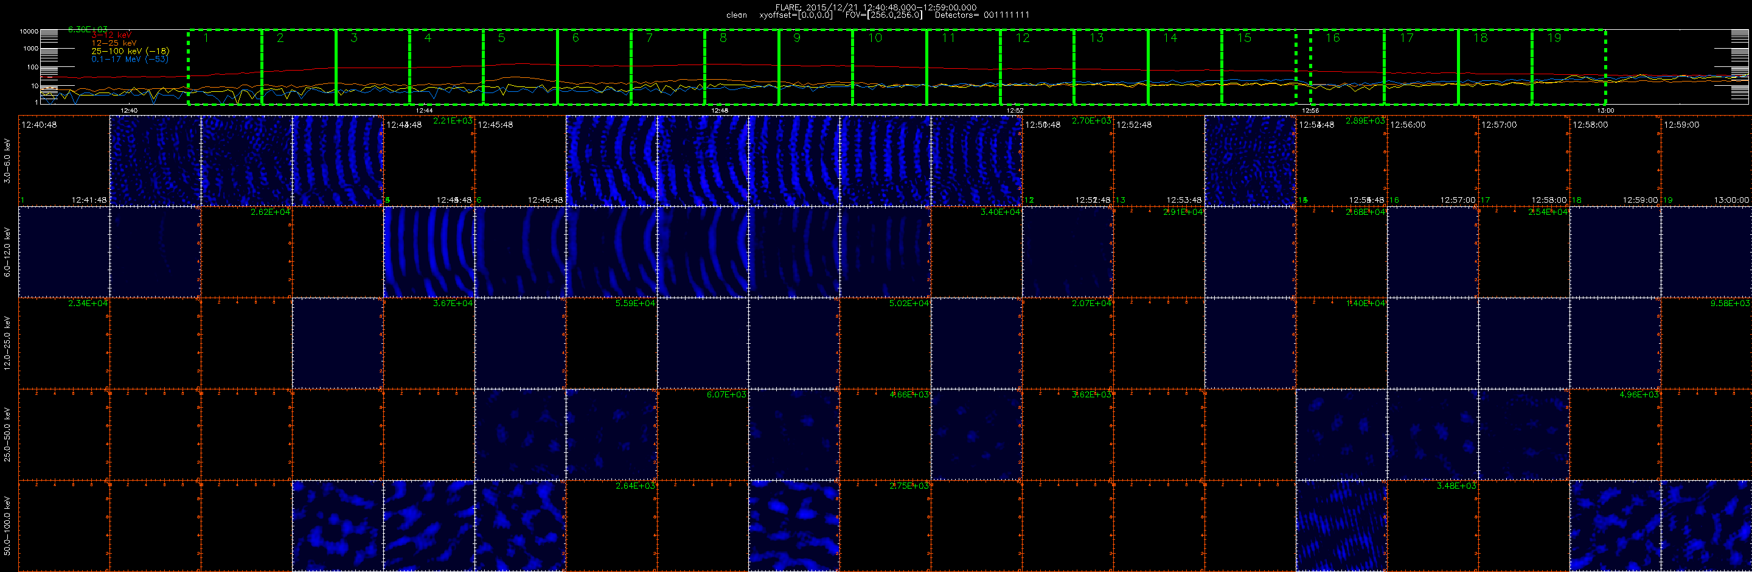Open the striped 50-100 keV image for interval 15
This screenshot has height=572, width=1752.
(1341, 526)
